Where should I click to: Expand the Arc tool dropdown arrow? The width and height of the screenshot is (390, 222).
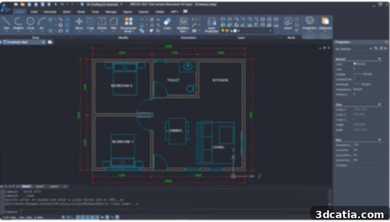[x=42, y=32]
